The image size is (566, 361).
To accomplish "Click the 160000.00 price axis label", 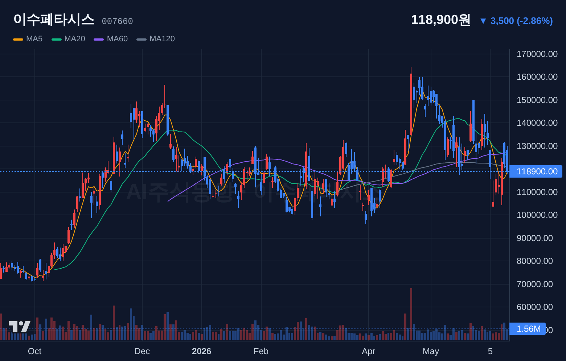I will coord(537,77).
